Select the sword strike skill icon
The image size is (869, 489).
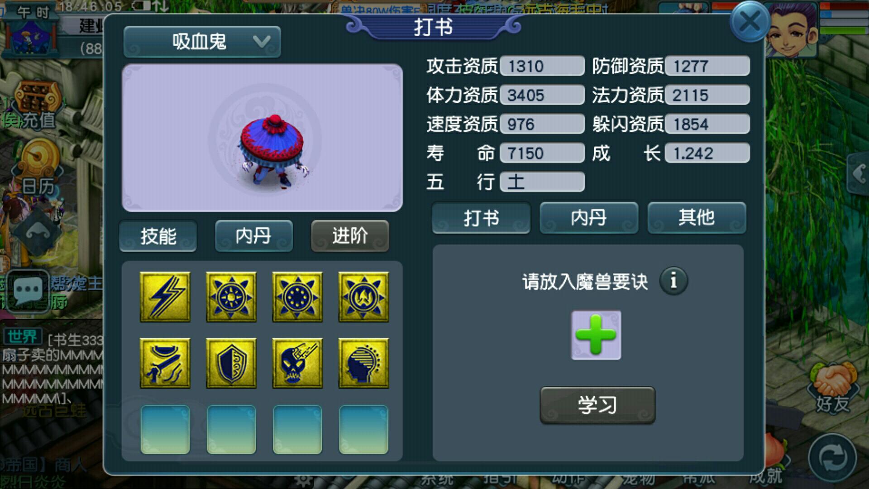(x=165, y=363)
